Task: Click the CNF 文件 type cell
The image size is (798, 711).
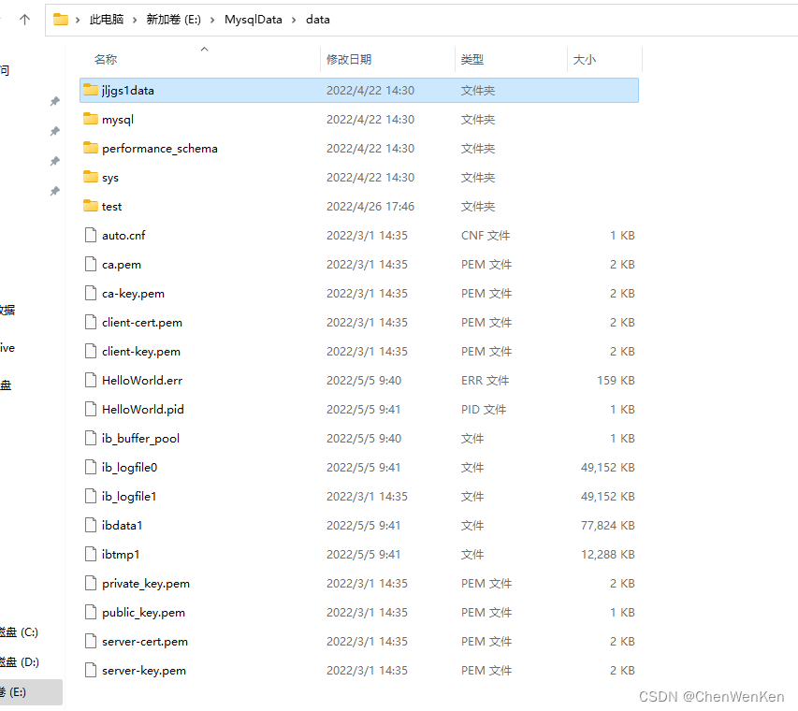Action: (x=486, y=235)
